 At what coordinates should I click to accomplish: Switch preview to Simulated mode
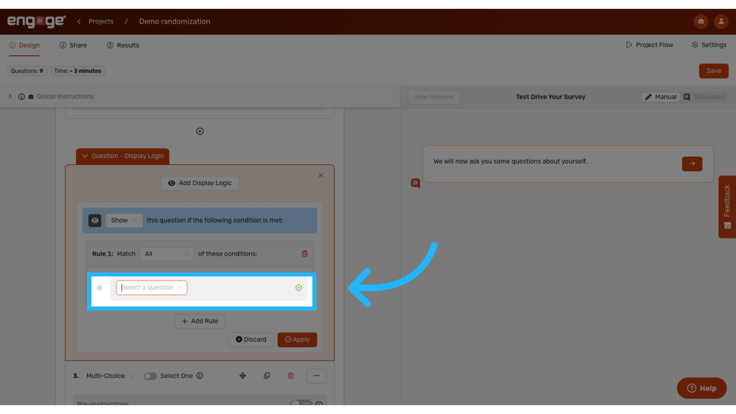tap(705, 97)
